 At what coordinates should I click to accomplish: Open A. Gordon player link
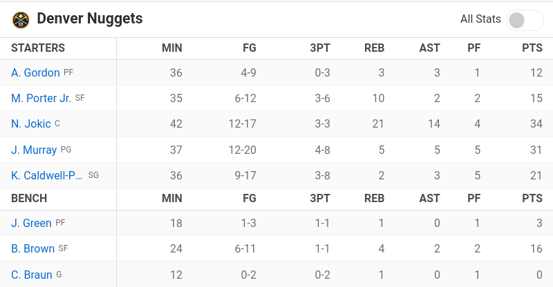pyautogui.click(x=35, y=72)
